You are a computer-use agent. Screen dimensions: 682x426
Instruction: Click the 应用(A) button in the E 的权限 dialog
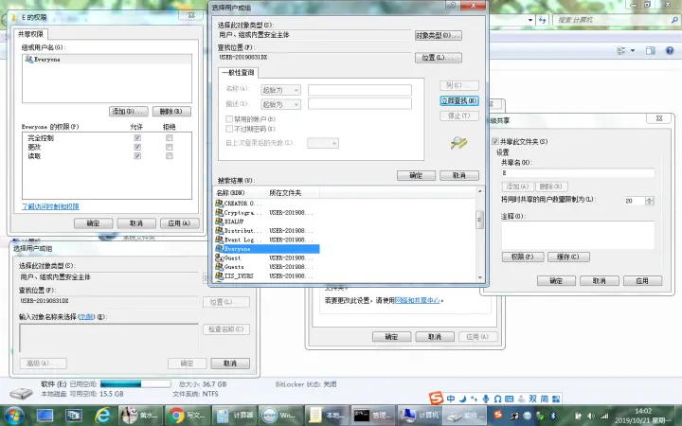(180, 223)
